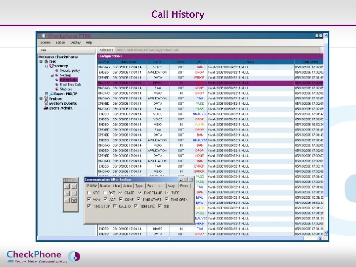This screenshot has width=356, height=267.
Task: Click the bullet icon beside Statistics
Action: tap(57, 89)
